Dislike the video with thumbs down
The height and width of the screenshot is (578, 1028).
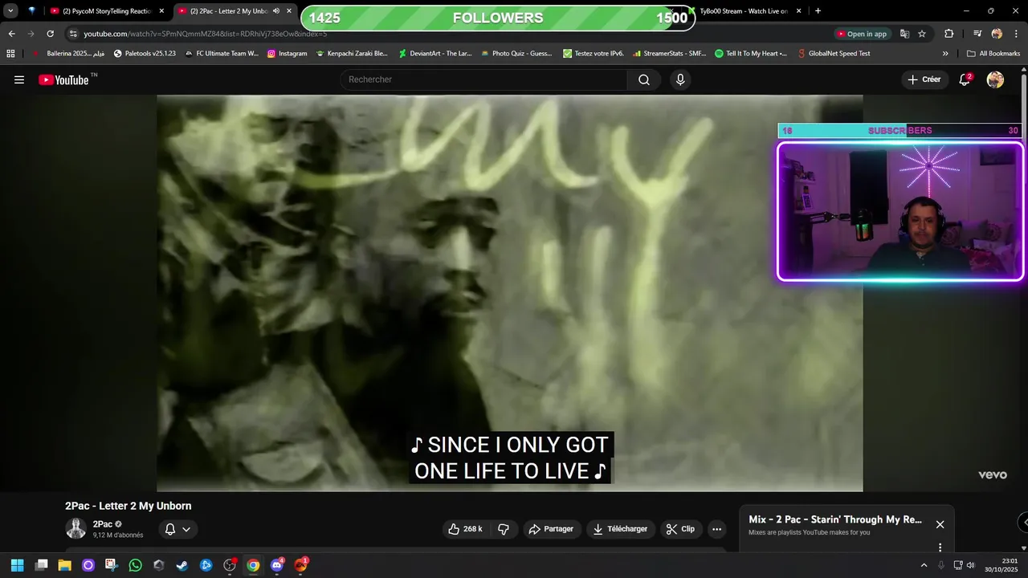[504, 529]
